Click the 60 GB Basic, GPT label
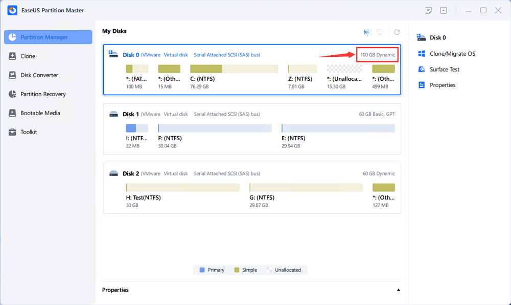Viewport: 511px width, 305px height. pyautogui.click(x=377, y=114)
